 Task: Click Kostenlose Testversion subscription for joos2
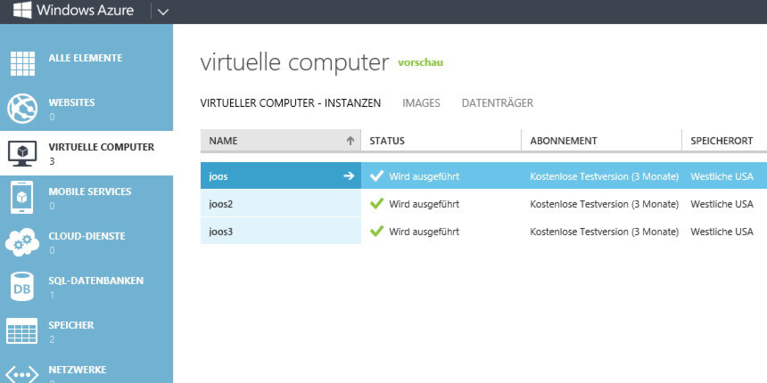click(604, 204)
